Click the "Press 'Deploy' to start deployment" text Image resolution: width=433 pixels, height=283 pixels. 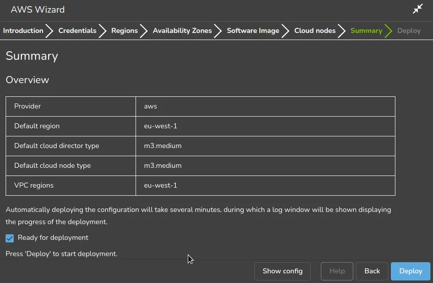61,254
